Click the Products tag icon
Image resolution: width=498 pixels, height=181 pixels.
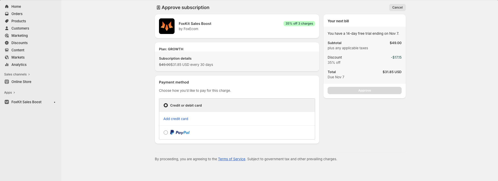(x=7, y=21)
